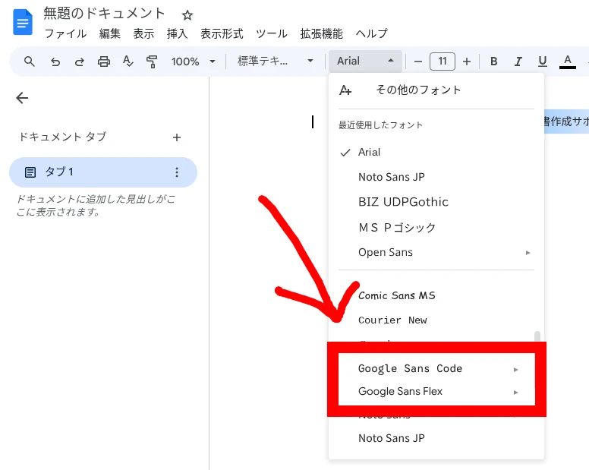Viewport: 589px width, 470px height.
Task: Open the 100% zoom dropdown
Action: click(193, 62)
